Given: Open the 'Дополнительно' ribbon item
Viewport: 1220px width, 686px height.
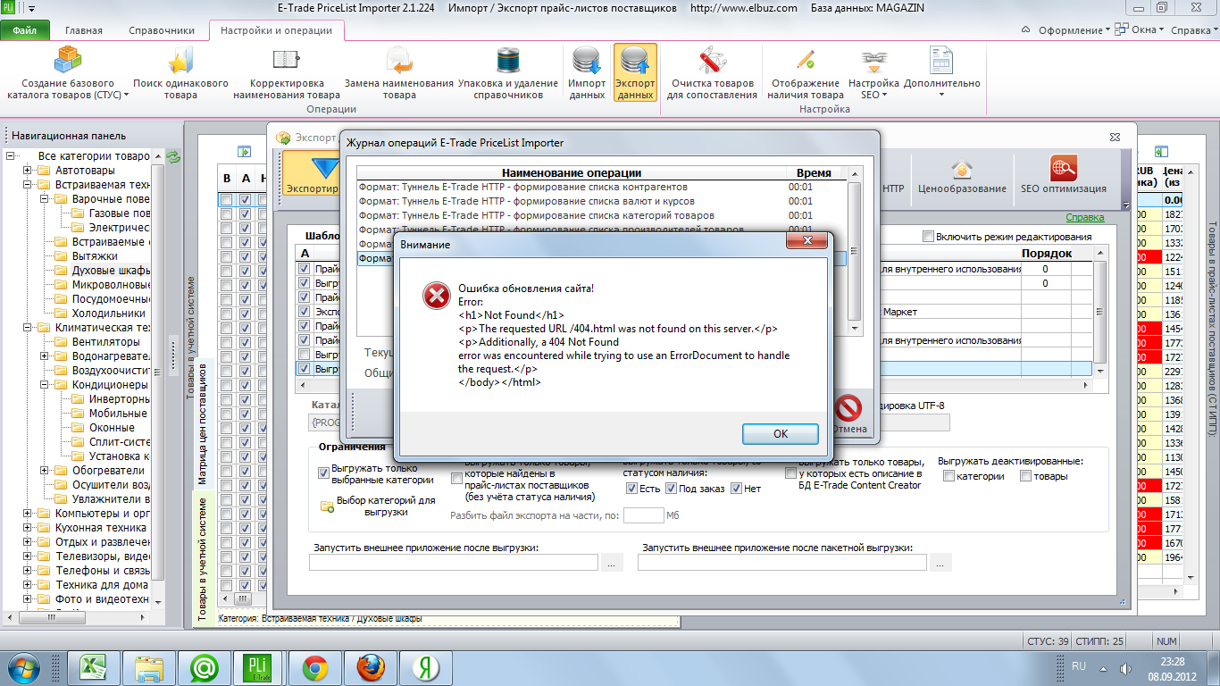Looking at the screenshot, I should (x=941, y=72).
